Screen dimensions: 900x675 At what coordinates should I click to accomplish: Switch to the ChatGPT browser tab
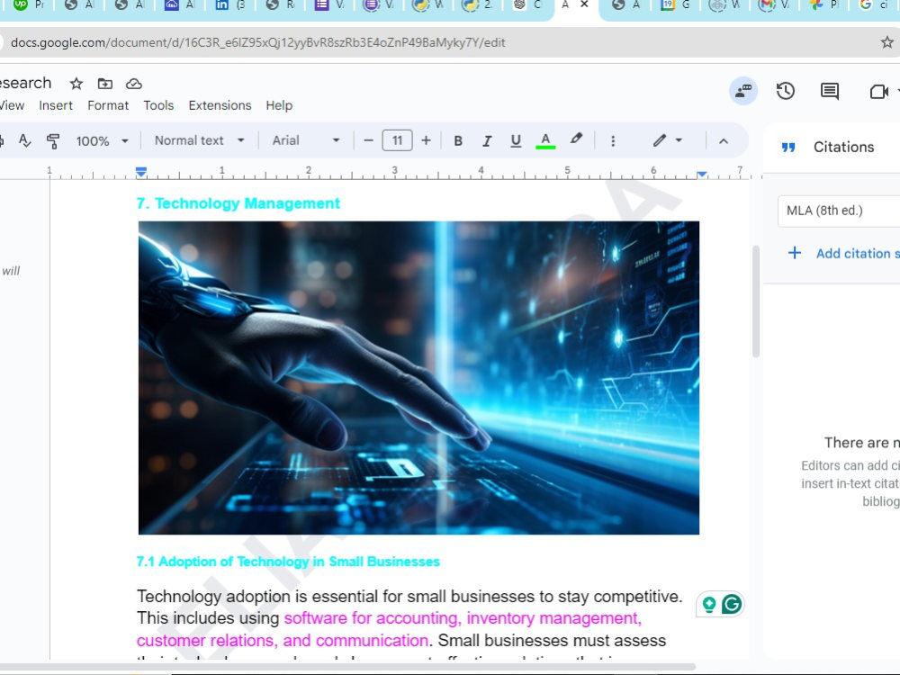click(x=526, y=4)
